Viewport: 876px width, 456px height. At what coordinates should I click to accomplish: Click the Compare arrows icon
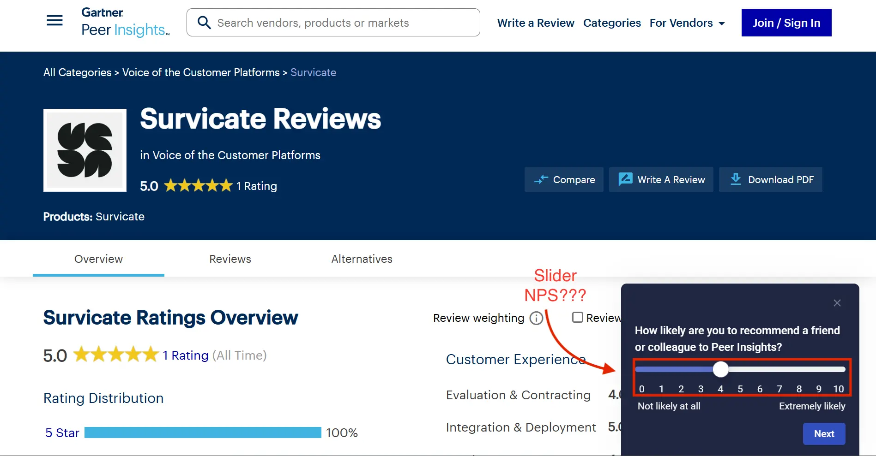[x=541, y=179]
